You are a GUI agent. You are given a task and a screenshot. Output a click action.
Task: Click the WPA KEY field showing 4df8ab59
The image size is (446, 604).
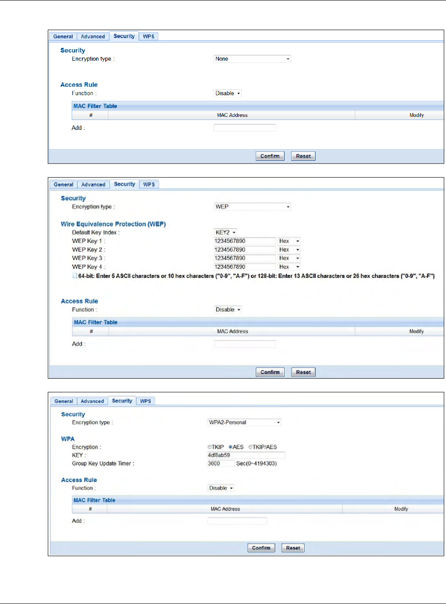[246, 455]
